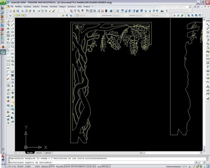
Task: Expand the layer selection dropdown
Action: point(60,15)
